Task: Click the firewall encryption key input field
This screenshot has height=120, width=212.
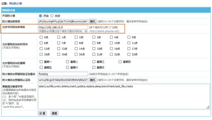Action: coord(63,21)
